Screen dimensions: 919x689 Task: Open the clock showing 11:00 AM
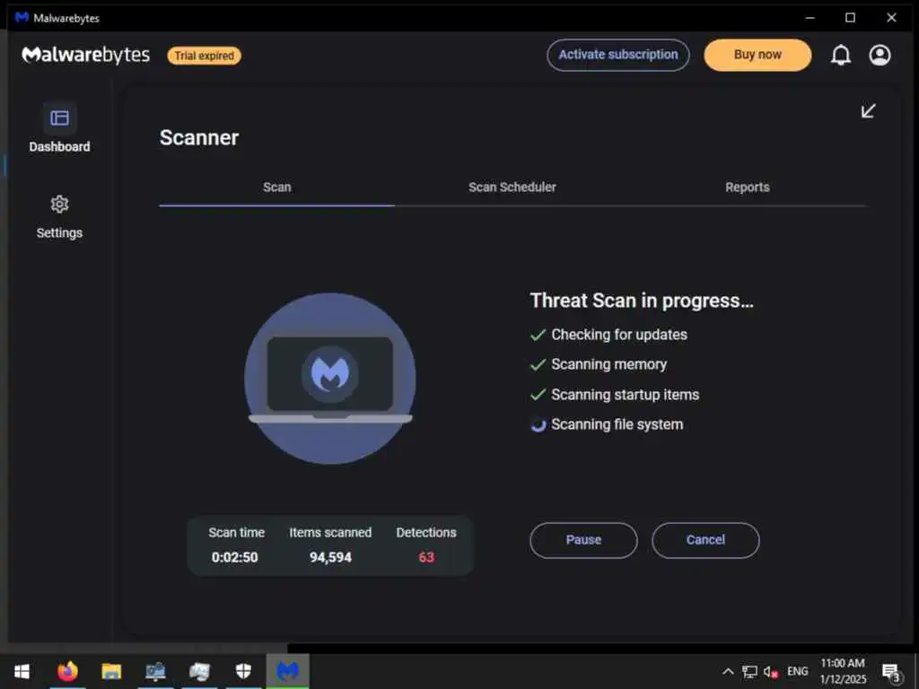842,671
